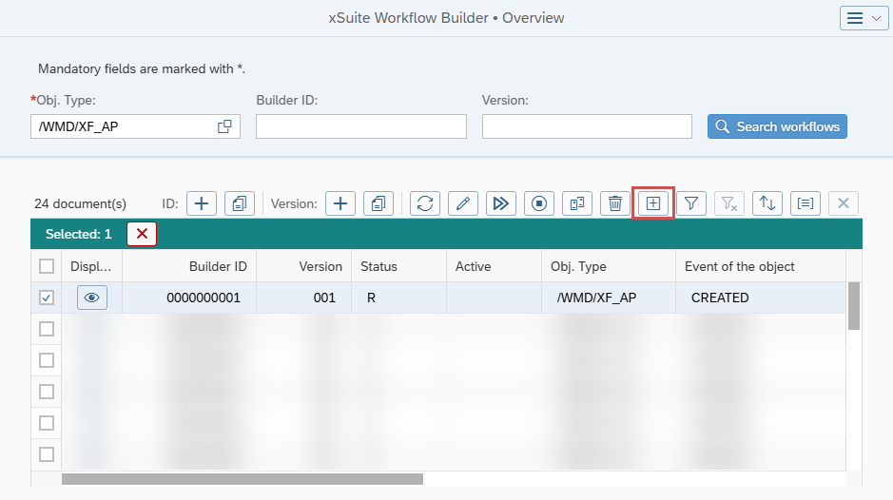This screenshot has width=893, height=500.
Task: Click Event of the object column header
Action: [x=761, y=266]
